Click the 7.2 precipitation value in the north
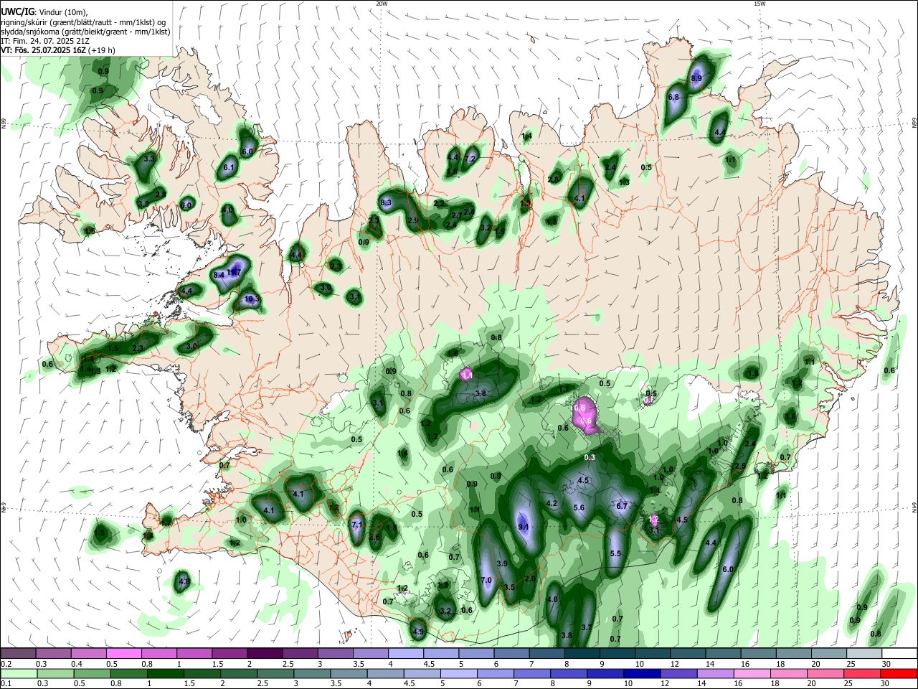Screen dimensions: 918x689 470,159
